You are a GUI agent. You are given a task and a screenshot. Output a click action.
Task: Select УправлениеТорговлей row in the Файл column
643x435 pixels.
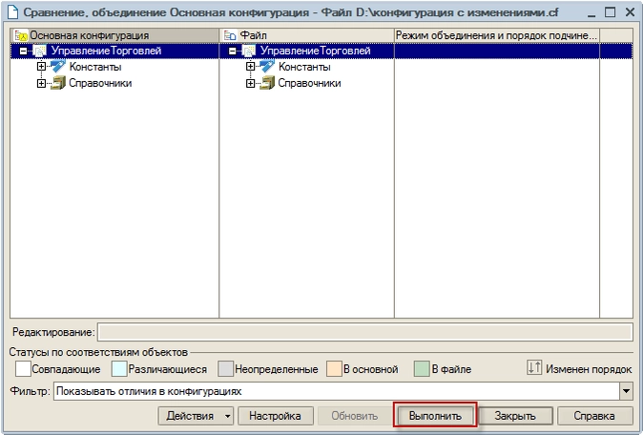(x=316, y=52)
